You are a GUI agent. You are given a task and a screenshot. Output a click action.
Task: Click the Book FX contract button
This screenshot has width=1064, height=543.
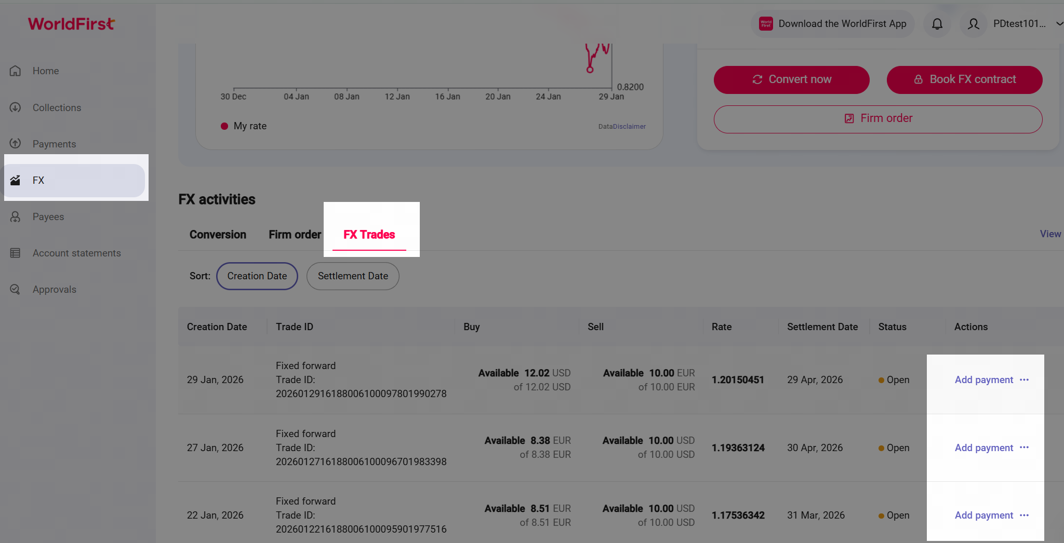(965, 79)
